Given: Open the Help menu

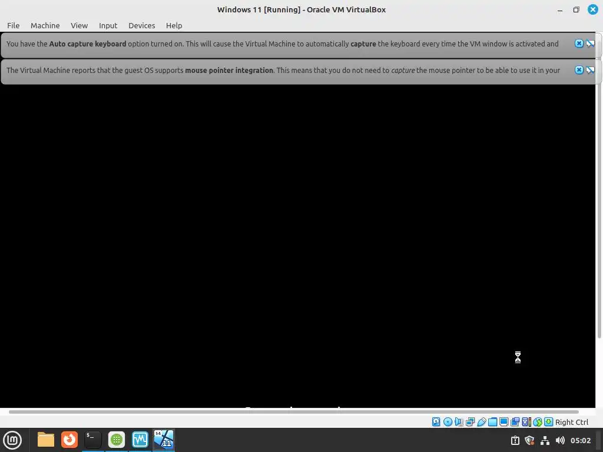Looking at the screenshot, I should [x=174, y=25].
